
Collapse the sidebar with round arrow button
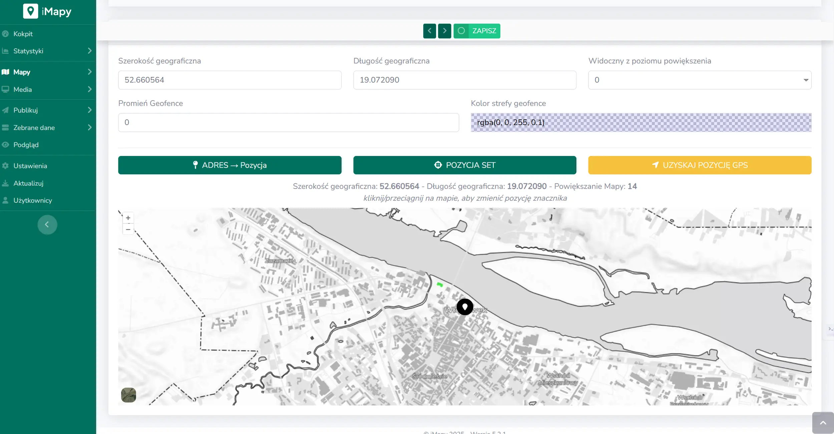point(47,225)
